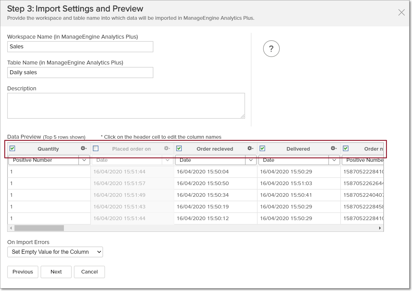This screenshot has width=412, height=291.
Task: Close the import dialog with X
Action: pyautogui.click(x=401, y=12)
